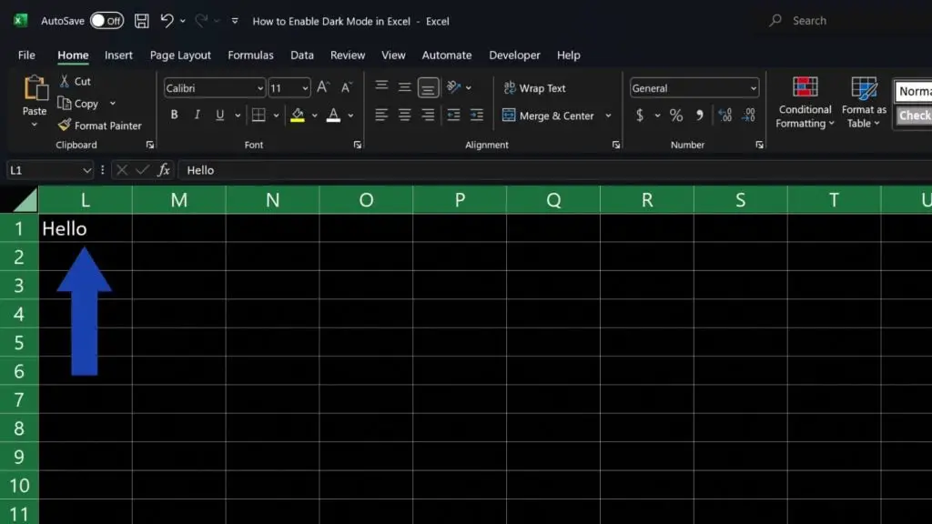The image size is (932, 524).
Task: Open the Borders dropdown arrow
Action: pos(276,116)
